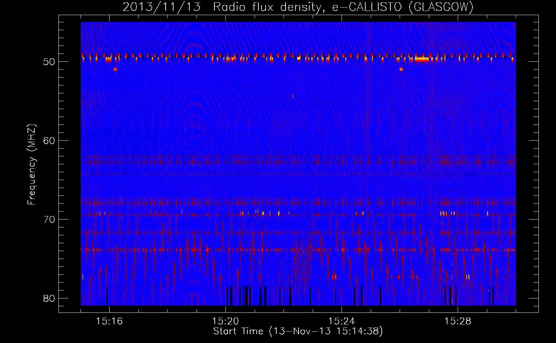Screen dimensions: 556x343
Task: Click the 15:16 time tick label
Action: click(109, 321)
